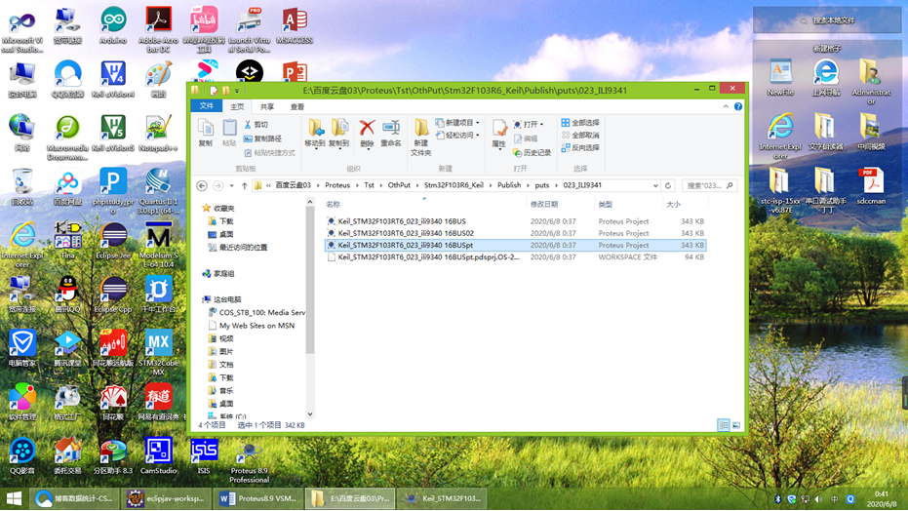Open the Quartus II desktop icon
The height and width of the screenshot is (511, 908).
pyautogui.click(x=158, y=190)
